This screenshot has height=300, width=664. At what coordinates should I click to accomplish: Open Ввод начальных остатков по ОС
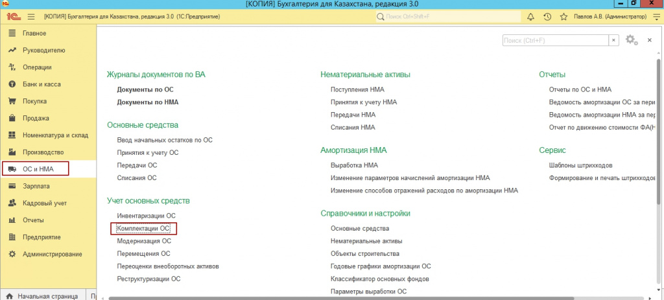point(165,140)
